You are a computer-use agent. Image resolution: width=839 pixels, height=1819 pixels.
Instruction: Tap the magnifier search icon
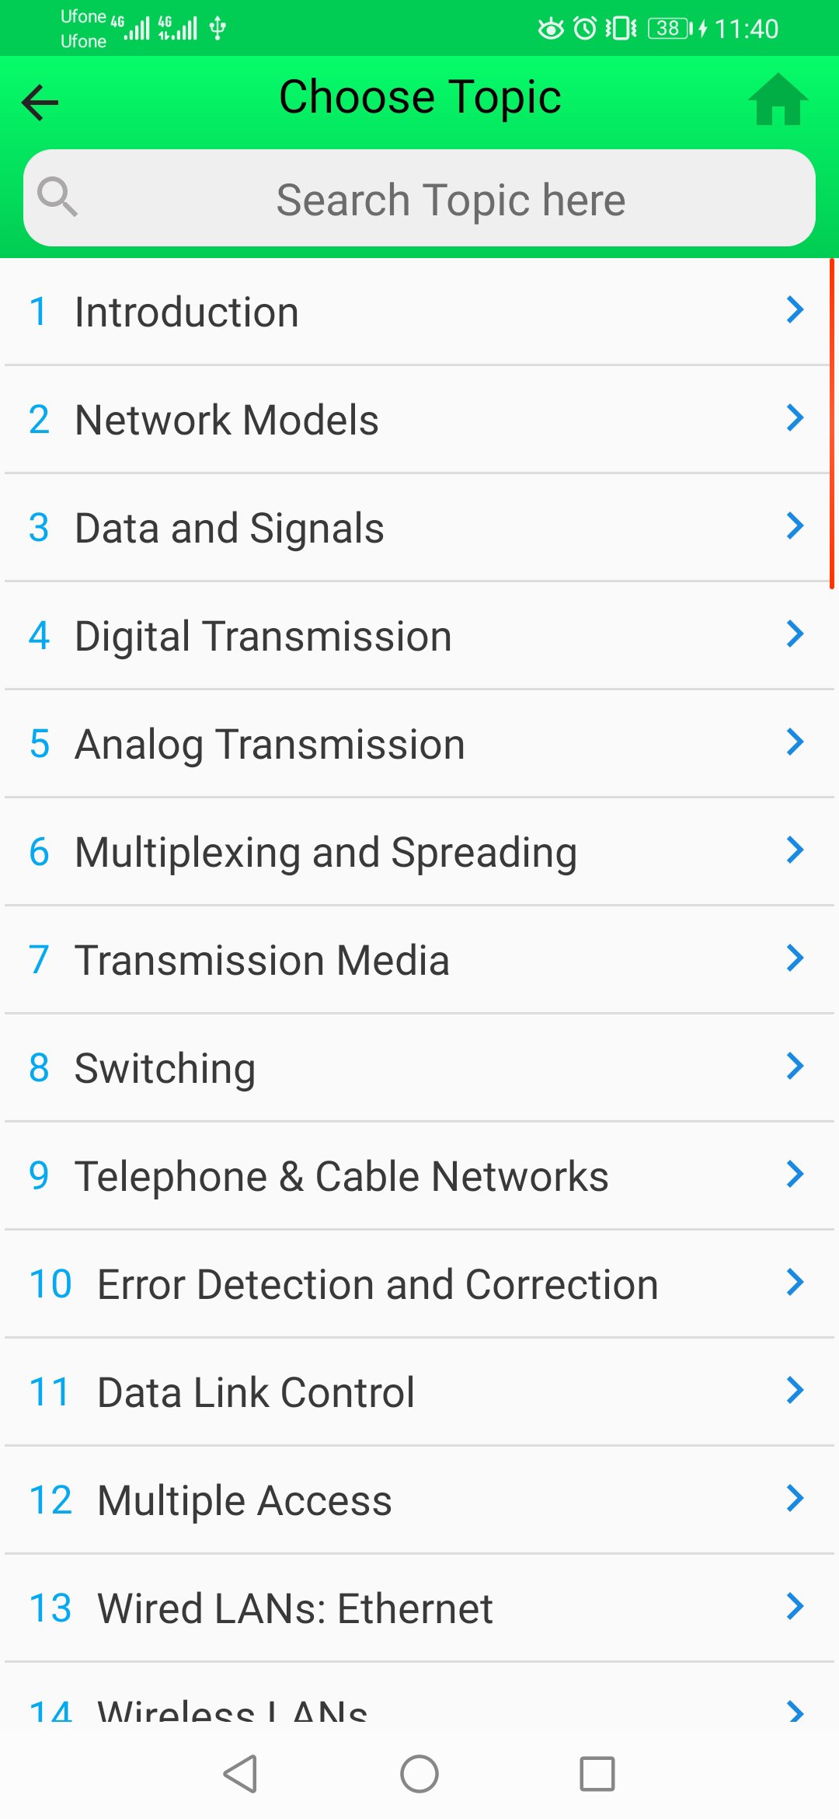(57, 197)
